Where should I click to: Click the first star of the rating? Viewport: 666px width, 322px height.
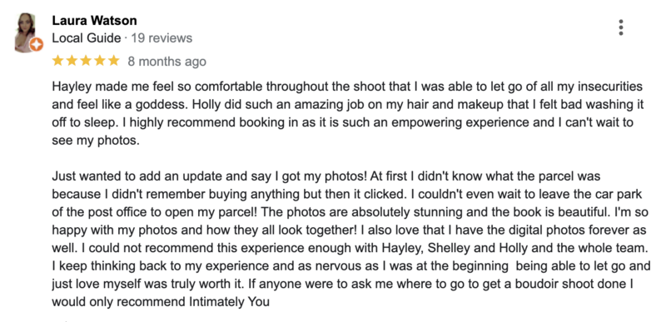point(57,61)
